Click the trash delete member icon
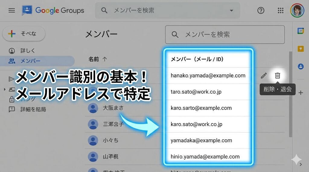The width and height of the screenshot is (309, 172). coord(278,75)
